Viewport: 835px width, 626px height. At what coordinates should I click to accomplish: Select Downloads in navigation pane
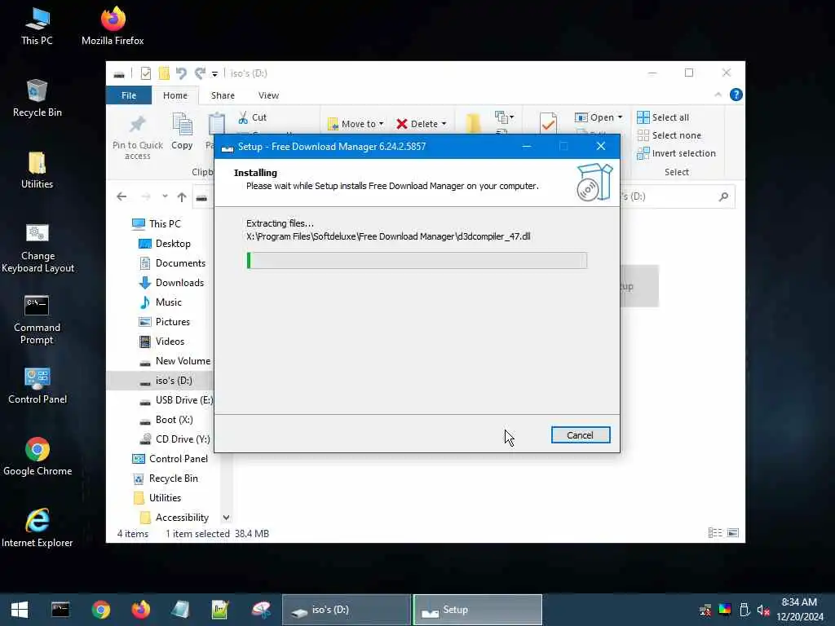click(x=171, y=283)
